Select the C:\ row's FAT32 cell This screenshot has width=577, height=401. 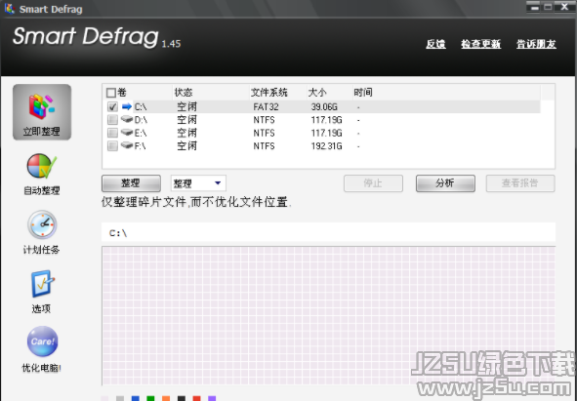coord(266,107)
